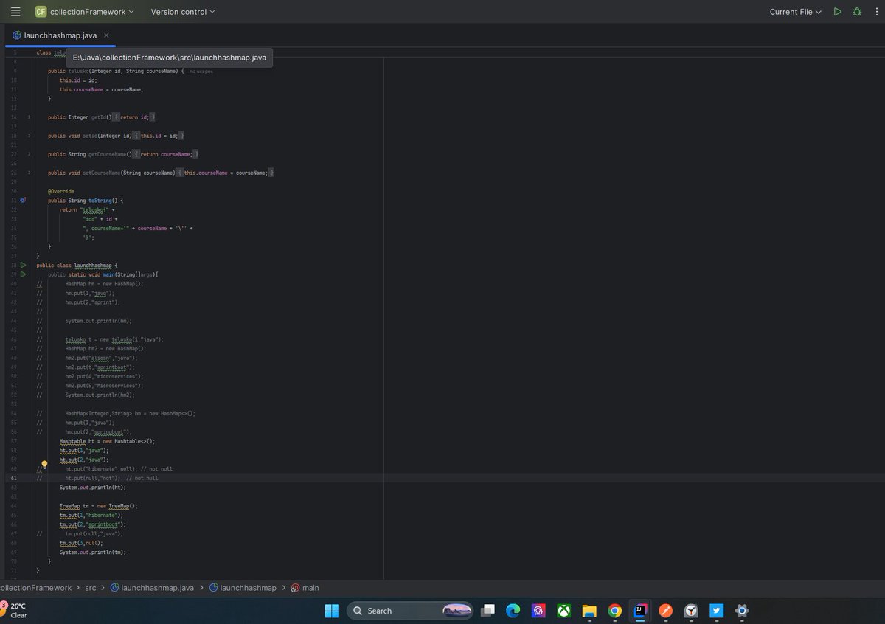The image size is (885, 624).
Task: Start debugging with the bug icon
Action: 856,11
